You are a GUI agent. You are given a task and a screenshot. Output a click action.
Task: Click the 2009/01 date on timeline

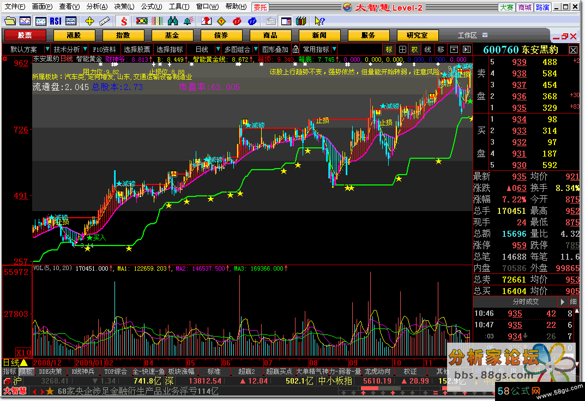pyautogui.click(x=89, y=363)
